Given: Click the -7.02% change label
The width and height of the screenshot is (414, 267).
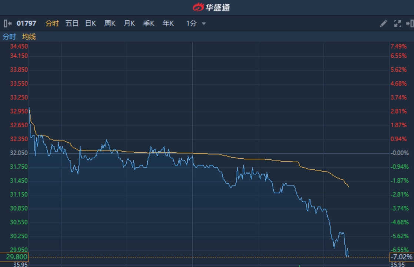Looking at the screenshot, I should 401,257.
